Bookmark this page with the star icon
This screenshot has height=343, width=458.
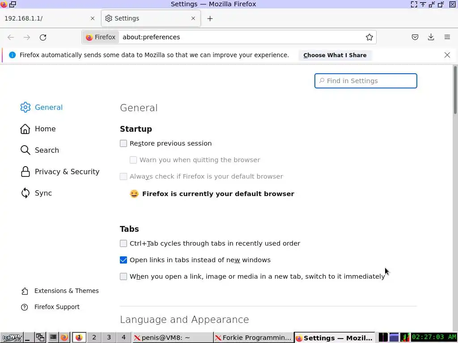coord(369,37)
